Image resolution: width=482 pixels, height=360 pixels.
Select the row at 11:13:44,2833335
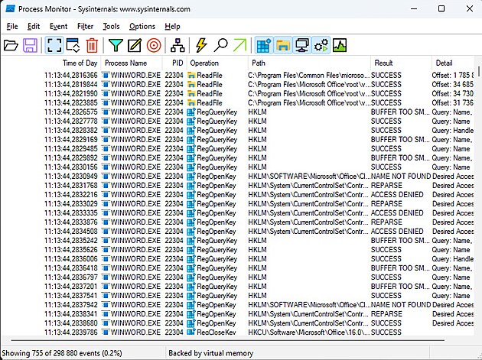click(x=237, y=213)
